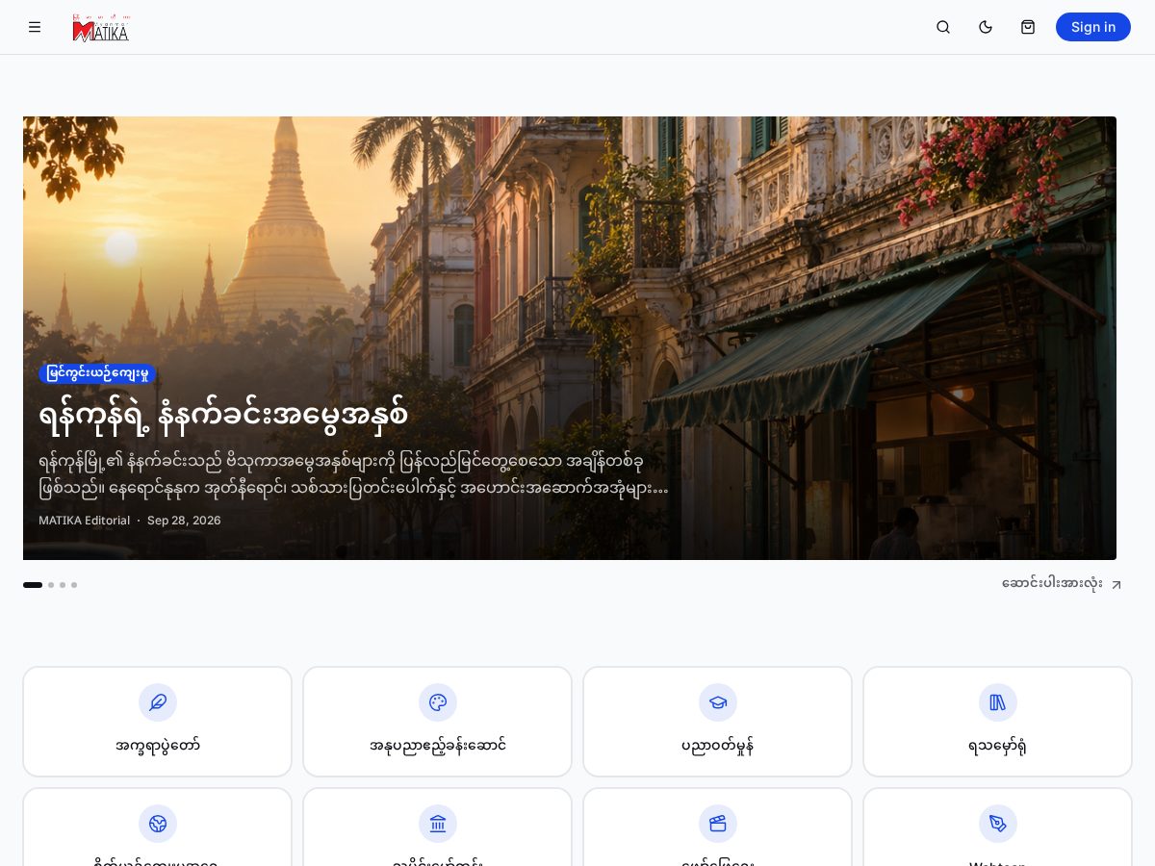Open the shopping bag icon
1155x866 pixels.
click(1028, 27)
